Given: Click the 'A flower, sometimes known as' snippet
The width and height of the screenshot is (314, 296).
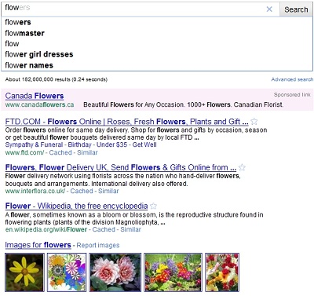Looking at the screenshot, I should pos(134,218).
